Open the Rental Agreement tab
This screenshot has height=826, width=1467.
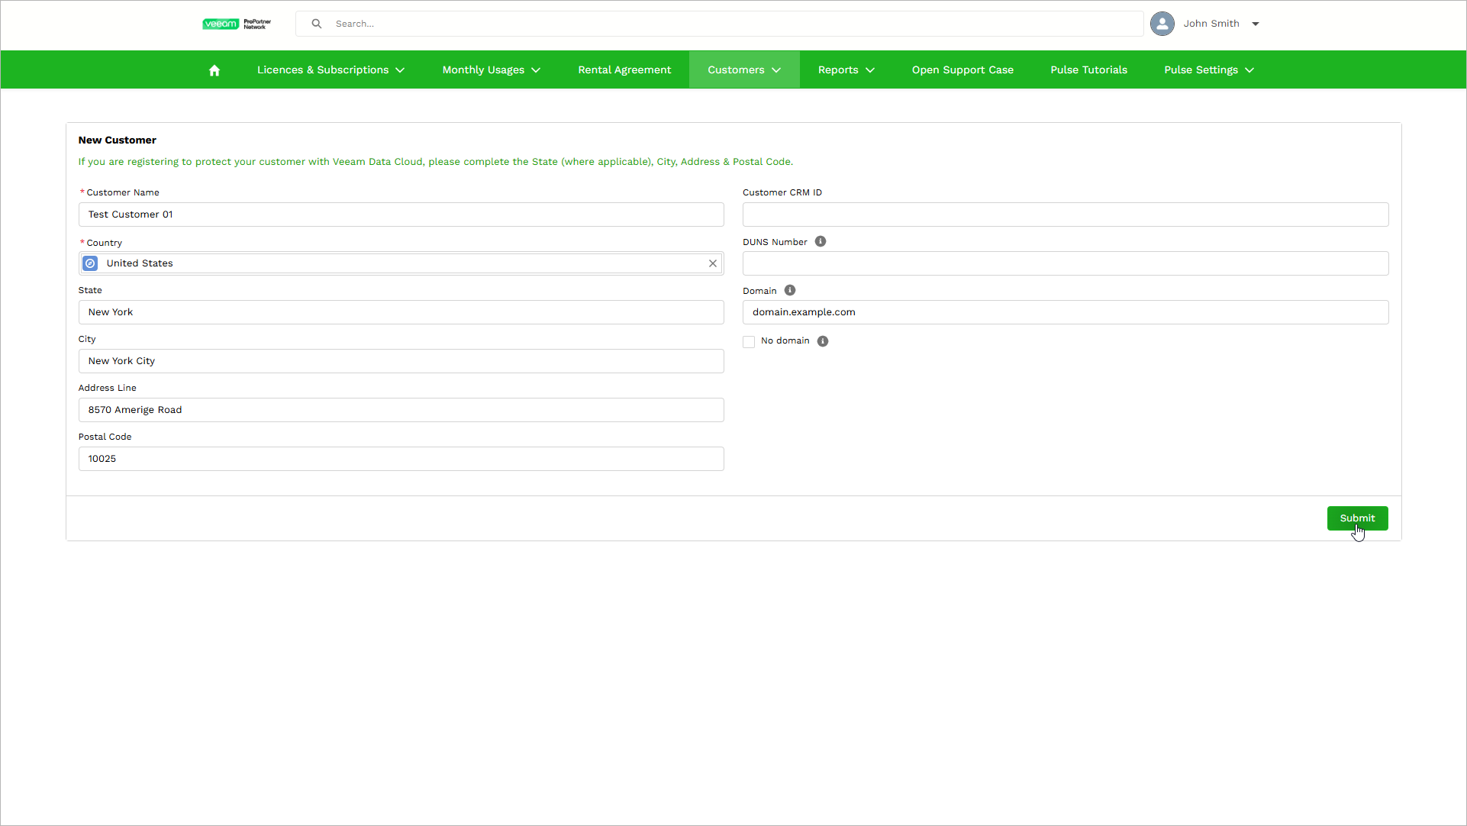point(624,70)
